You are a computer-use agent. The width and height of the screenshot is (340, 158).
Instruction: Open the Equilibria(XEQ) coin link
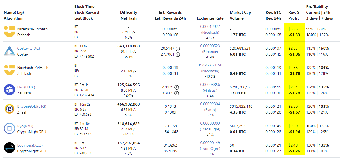30,145
